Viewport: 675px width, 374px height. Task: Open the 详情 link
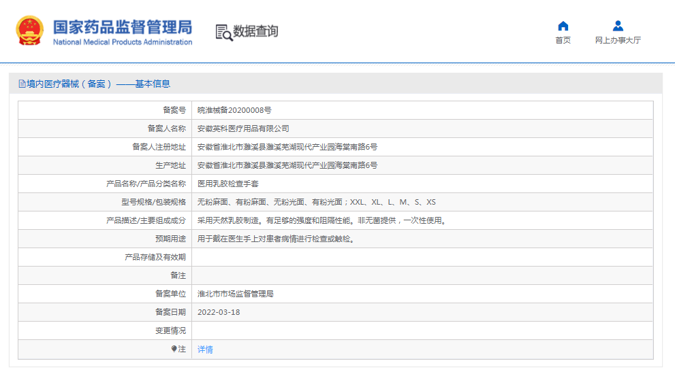tap(205, 350)
